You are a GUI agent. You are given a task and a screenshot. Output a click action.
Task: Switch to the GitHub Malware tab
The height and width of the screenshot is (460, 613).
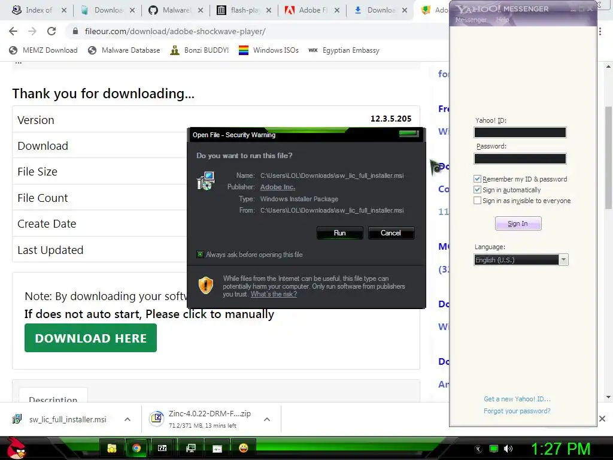click(x=171, y=10)
